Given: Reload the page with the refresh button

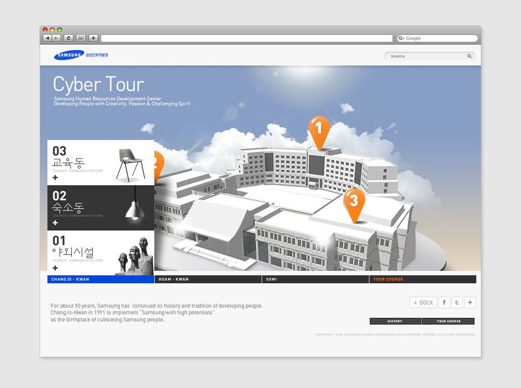Looking at the screenshot, I should [x=69, y=38].
